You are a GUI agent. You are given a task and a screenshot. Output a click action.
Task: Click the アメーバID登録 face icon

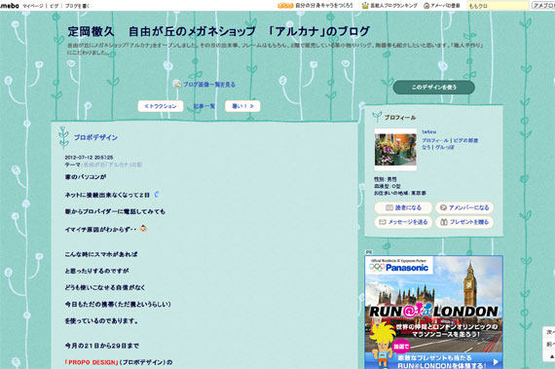pyautogui.click(x=426, y=6)
